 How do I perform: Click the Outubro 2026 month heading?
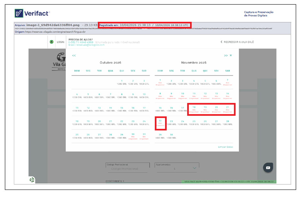[x=110, y=63]
